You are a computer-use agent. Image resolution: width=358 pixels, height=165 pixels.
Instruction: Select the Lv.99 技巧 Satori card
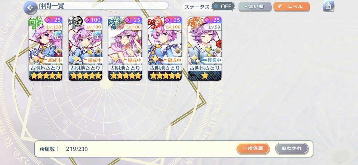point(205,48)
